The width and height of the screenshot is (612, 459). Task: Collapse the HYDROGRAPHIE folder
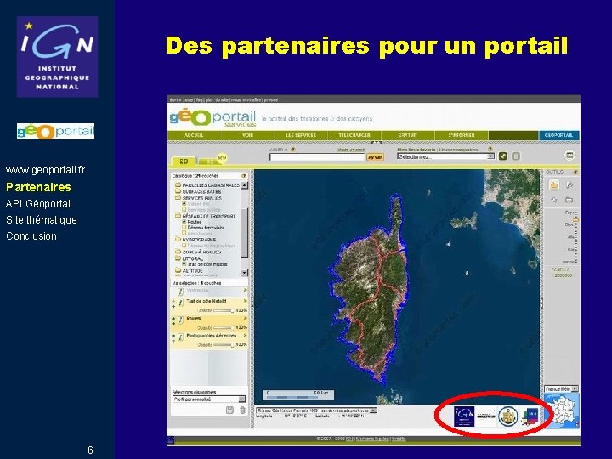click(x=178, y=240)
